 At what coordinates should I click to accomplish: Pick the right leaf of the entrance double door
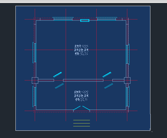point(86,108)
